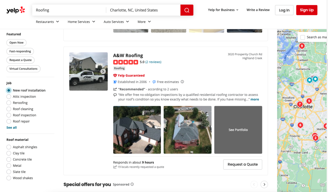Click the Charlotte, NC location field
328x192 pixels.
click(x=143, y=10)
